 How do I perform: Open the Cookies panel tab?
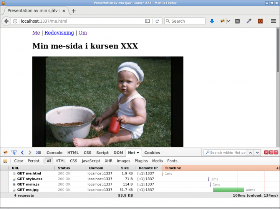pos(152,153)
